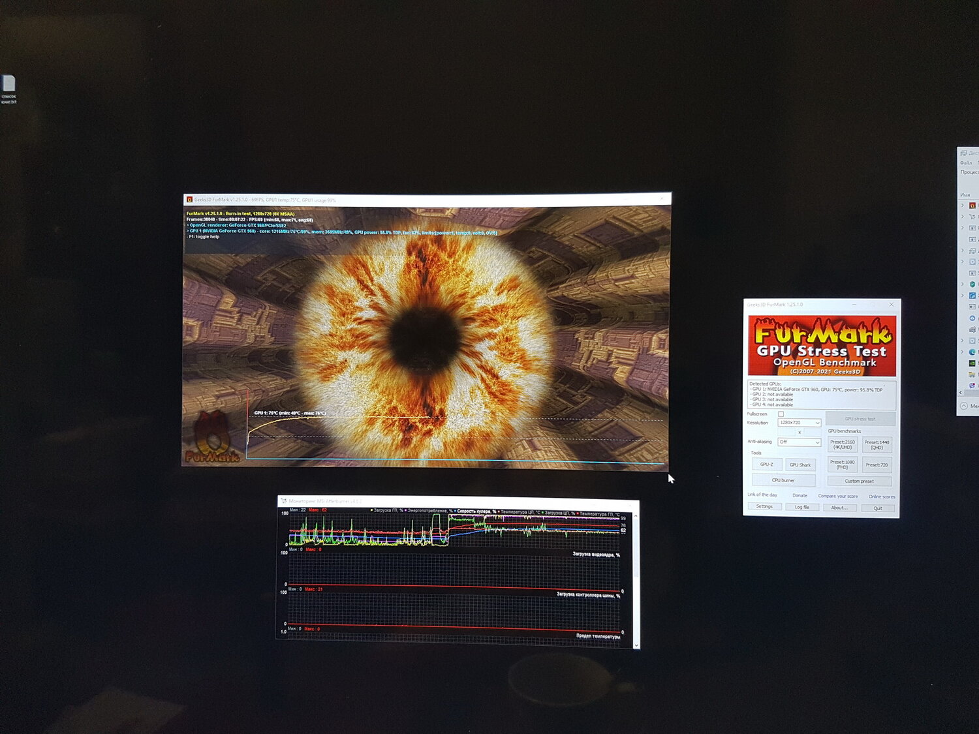Run the Preset:720 benchmark
This screenshot has width=979, height=734.
coord(877,465)
